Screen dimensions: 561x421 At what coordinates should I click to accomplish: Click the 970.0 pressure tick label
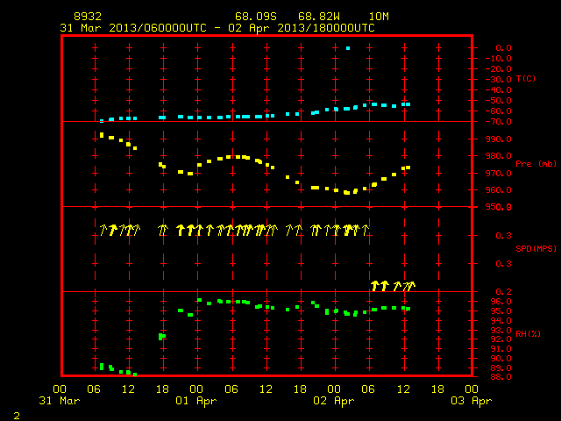pyautogui.click(x=499, y=174)
